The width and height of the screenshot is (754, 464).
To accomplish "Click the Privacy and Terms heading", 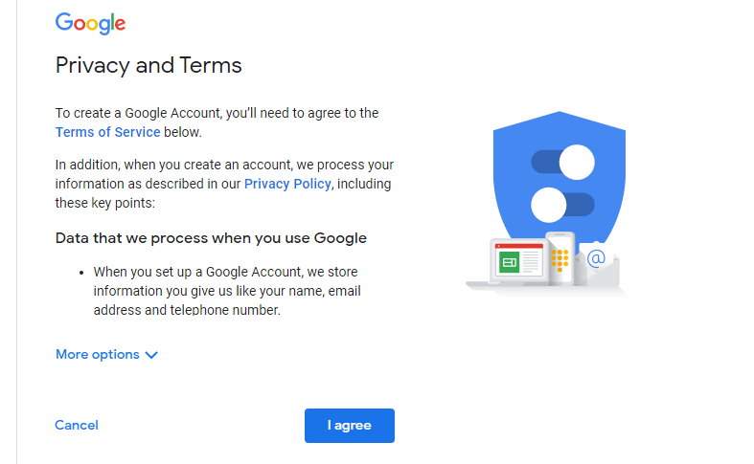I will (x=149, y=65).
